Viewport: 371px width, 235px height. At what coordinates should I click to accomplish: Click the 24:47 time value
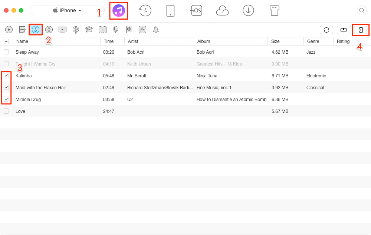109,111
